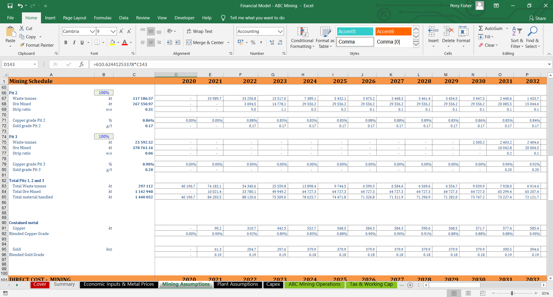Screen dimensions: 553x297
Task: Click Increase Decimal icon
Action: (272, 42)
